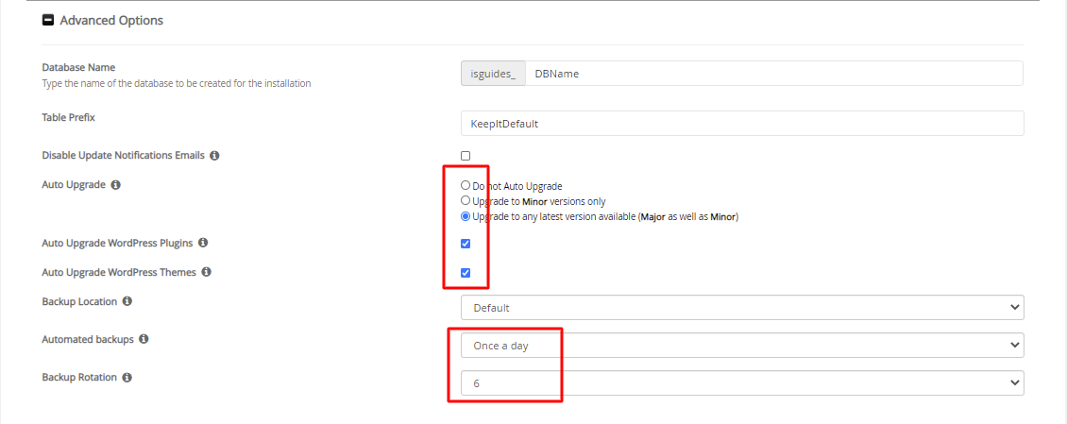Open the Automated backups dropdown
1067x424 pixels.
(x=742, y=345)
